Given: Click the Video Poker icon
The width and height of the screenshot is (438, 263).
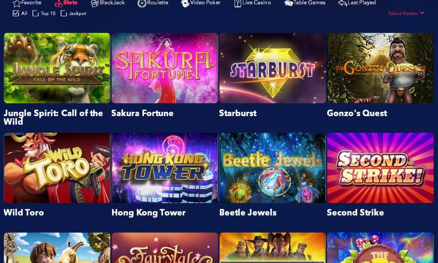Looking at the screenshot, I should point(185,3).
